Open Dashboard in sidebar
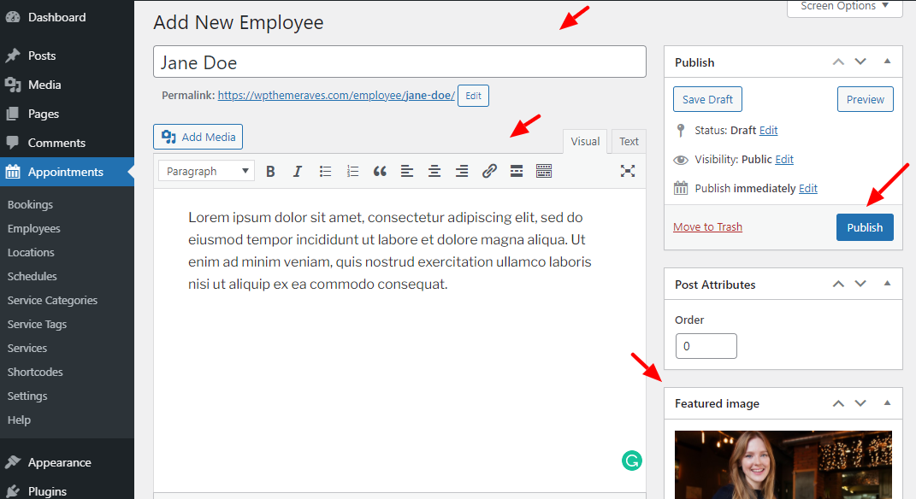Viewport: 916px width, 499px height. (56, 17)
